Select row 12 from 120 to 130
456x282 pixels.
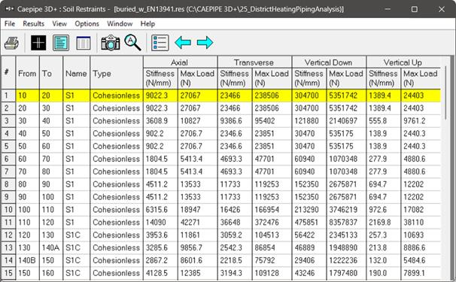[221, 235]
